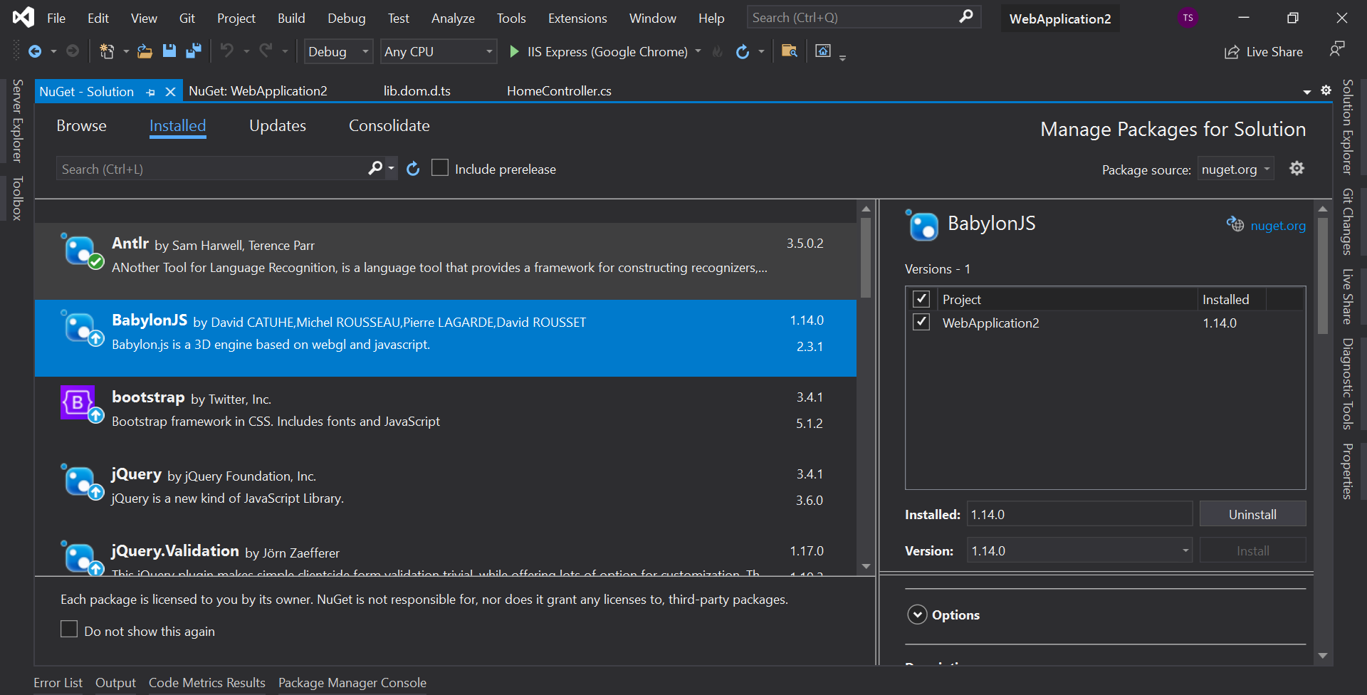The image size is (1367, 695).
Task: Click the search magnifier in the package search box
Action: [375, 168]
